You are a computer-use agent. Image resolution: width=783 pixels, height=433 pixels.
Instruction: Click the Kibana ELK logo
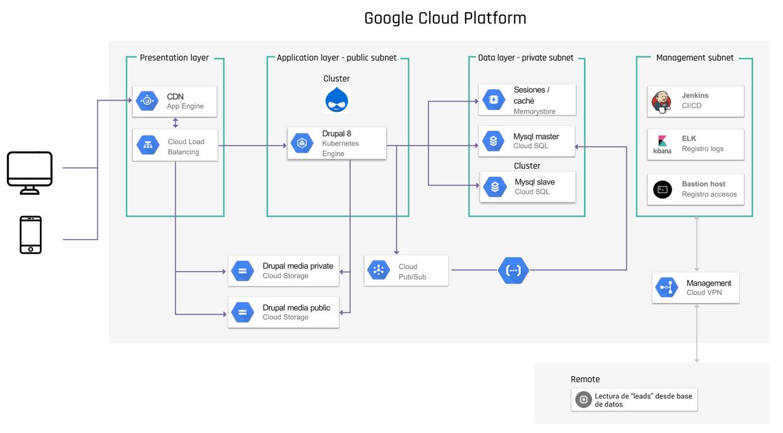pyautogui.click(x=662, y=145)
